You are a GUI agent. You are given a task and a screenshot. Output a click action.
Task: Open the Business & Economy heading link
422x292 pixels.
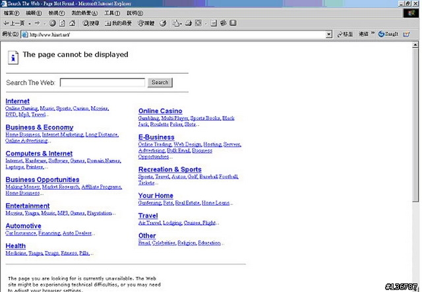[x=40, y=127]
